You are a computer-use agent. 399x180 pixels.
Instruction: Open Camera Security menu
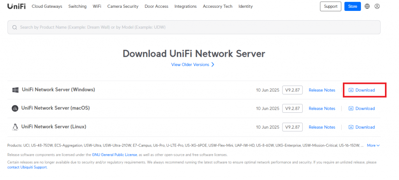click(123, 6)
